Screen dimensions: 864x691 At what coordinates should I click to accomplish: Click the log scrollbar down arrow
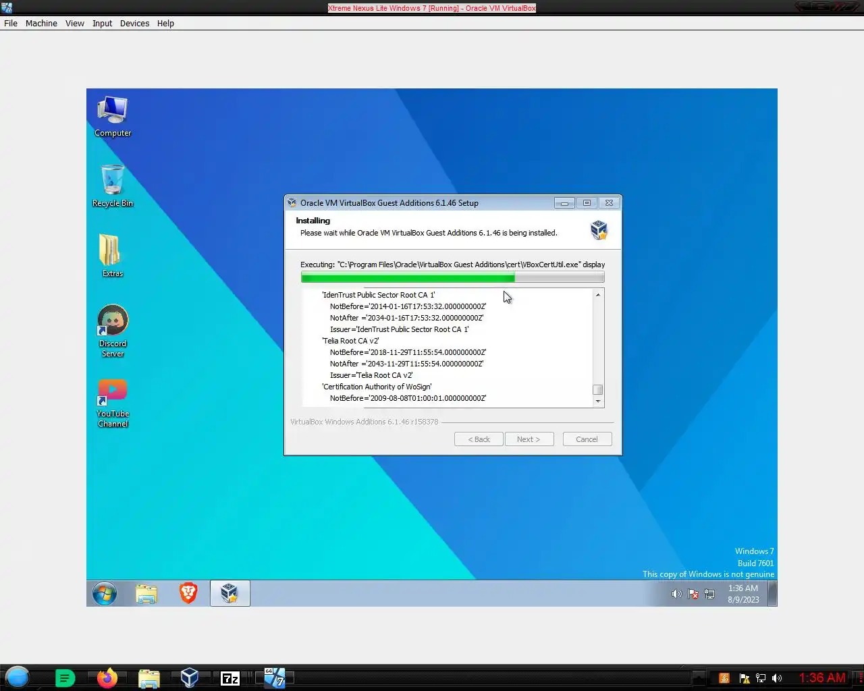tap(597, 401)
